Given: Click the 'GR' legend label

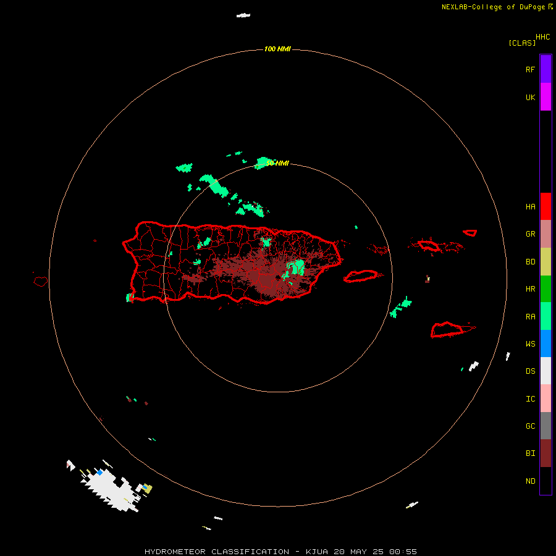Looking at the screenshot, I should tap(530, 234).
